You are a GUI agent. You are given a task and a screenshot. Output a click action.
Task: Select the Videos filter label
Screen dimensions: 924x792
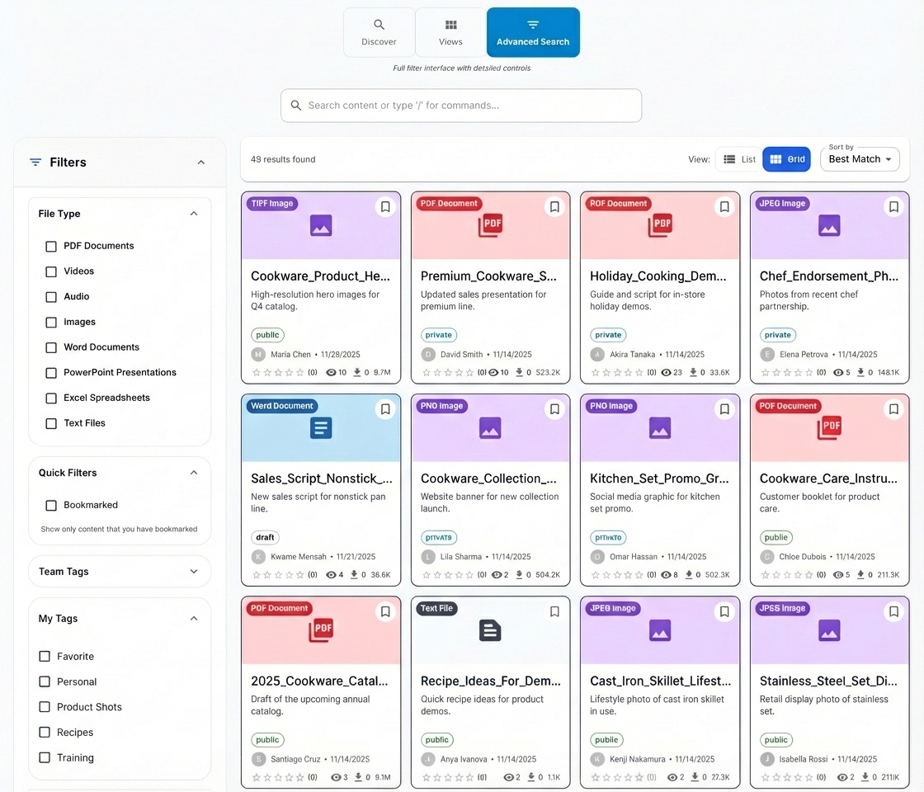pyautogui.click(x=79, y=271)
